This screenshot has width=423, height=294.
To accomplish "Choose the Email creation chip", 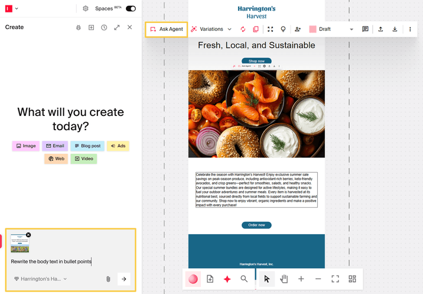I will tap(54, 146).
